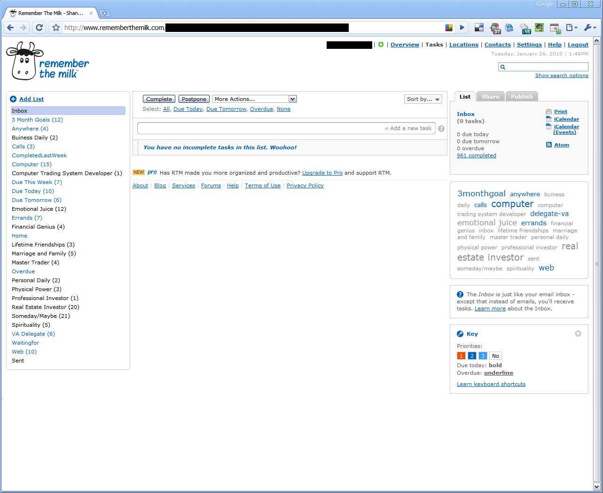Click the Atom feed icon
The height and width of the screenshot is (493, 603).
[548, 145]
